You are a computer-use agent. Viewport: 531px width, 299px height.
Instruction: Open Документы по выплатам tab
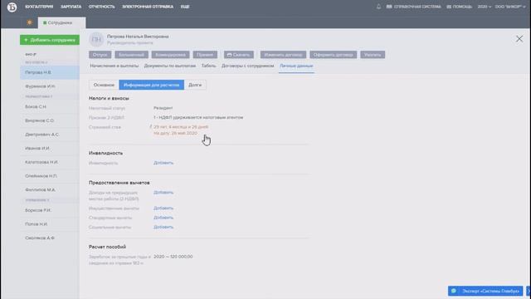point(170,66)
